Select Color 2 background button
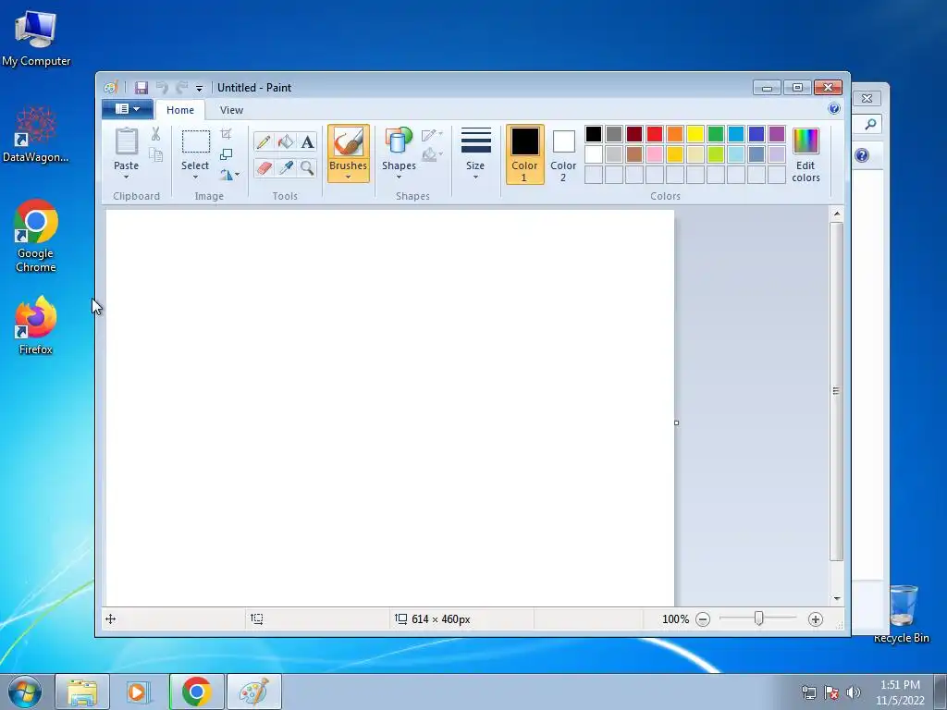The image size is (947, 710). 563,154
